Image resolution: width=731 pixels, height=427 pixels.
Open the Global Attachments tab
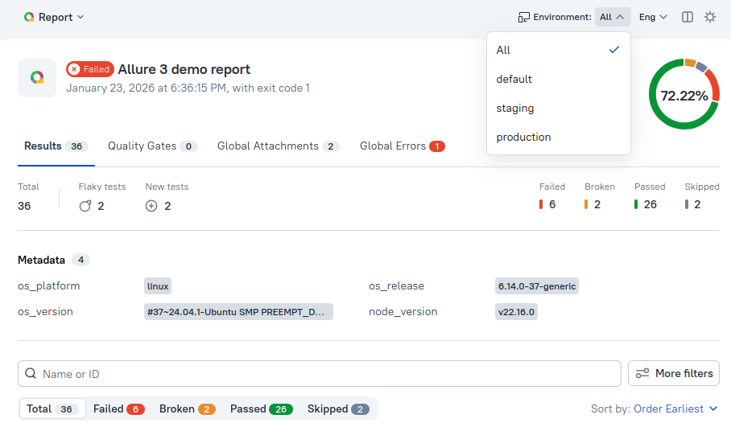point(278,146)
